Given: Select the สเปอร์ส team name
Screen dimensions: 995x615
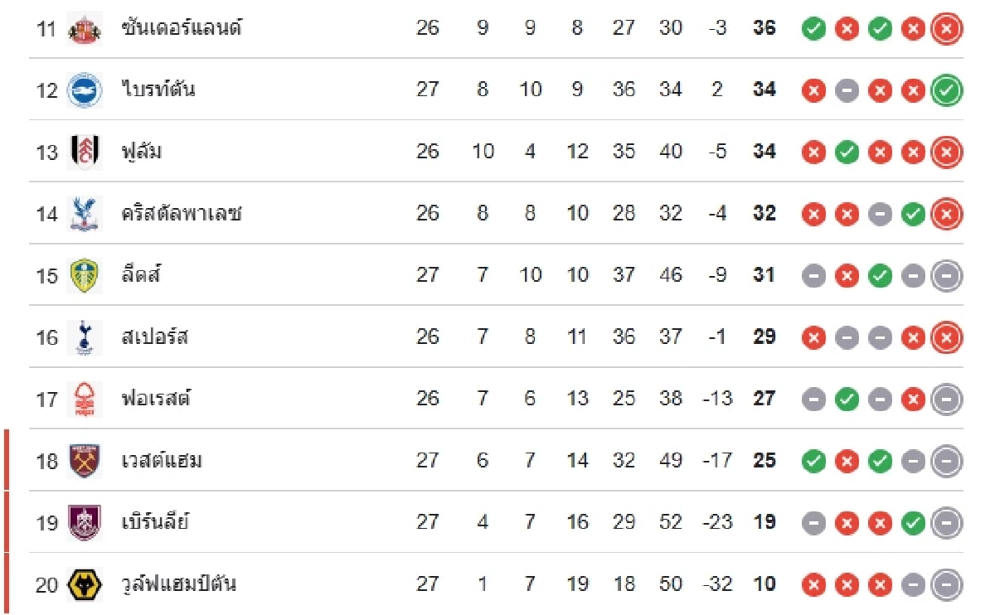Looking at the screenshot, I should pyautogui.click(x=154, y=337).
